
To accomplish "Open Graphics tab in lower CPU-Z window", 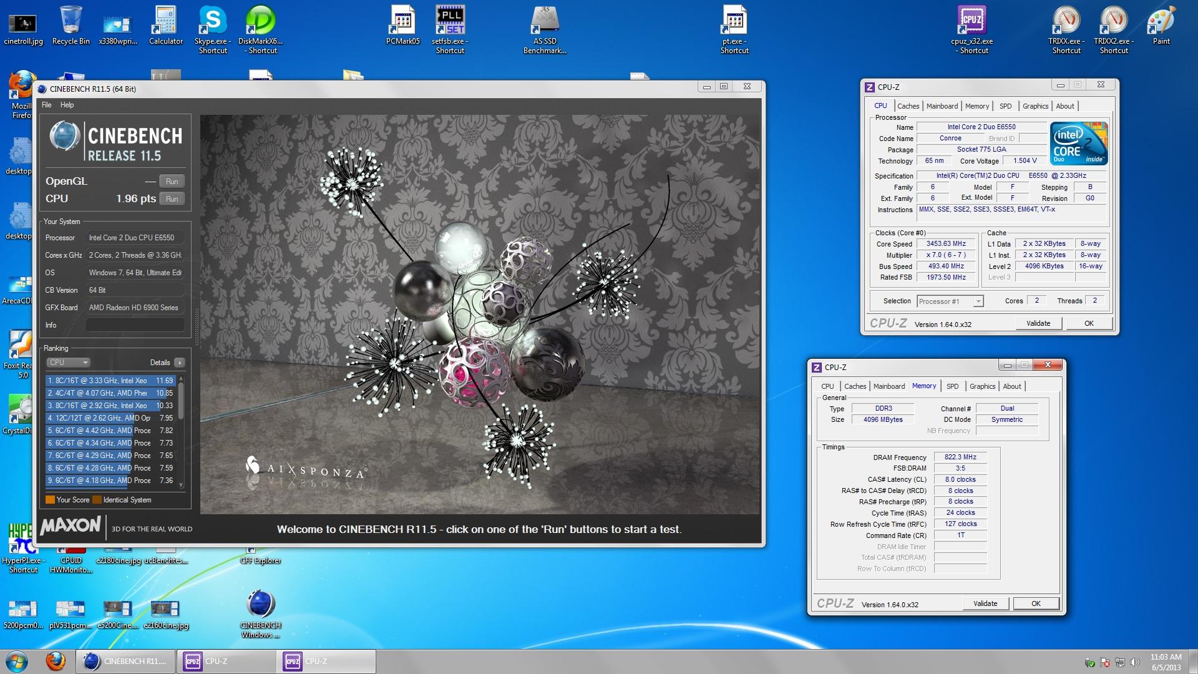I will click(982, 386).
